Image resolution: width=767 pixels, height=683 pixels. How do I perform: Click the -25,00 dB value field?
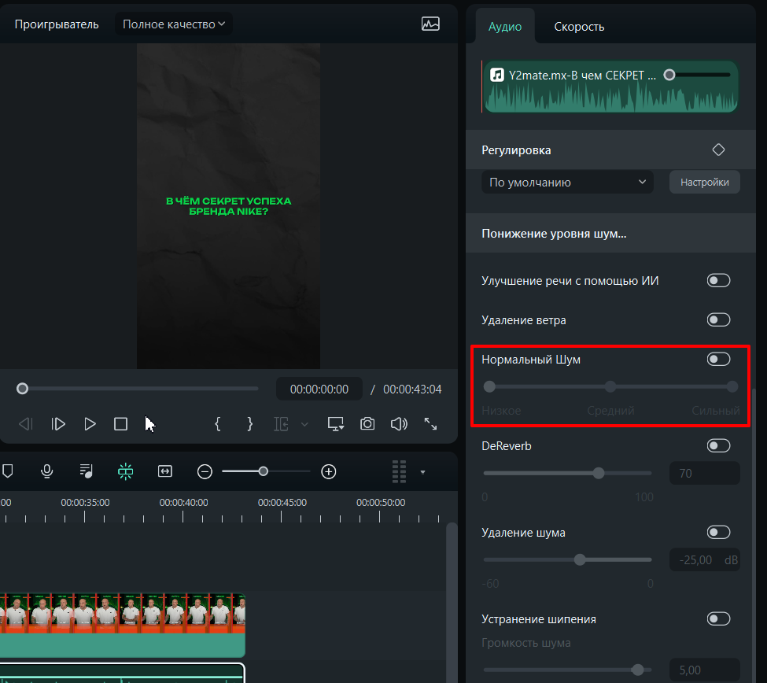click(704, 559)
